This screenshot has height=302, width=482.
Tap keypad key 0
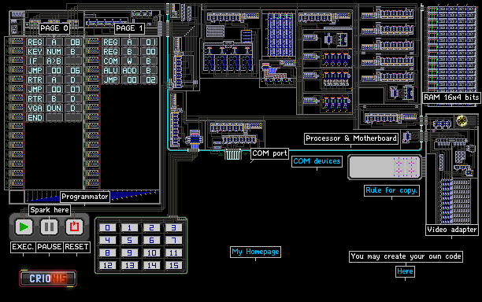tap(108, 228)
